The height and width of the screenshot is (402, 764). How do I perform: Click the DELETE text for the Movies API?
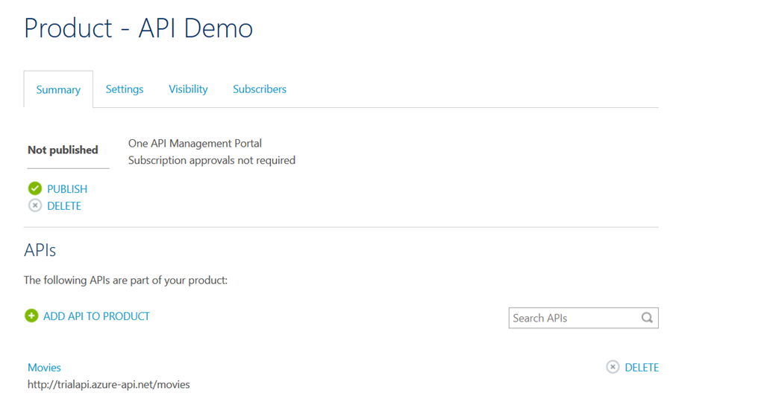(642, 367)
